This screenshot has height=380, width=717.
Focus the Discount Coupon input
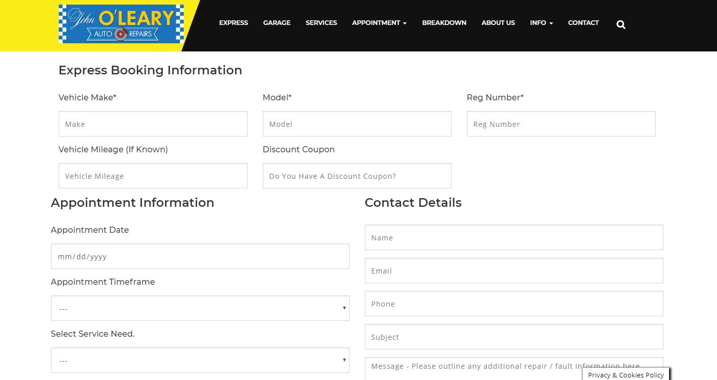pos(357,176)
